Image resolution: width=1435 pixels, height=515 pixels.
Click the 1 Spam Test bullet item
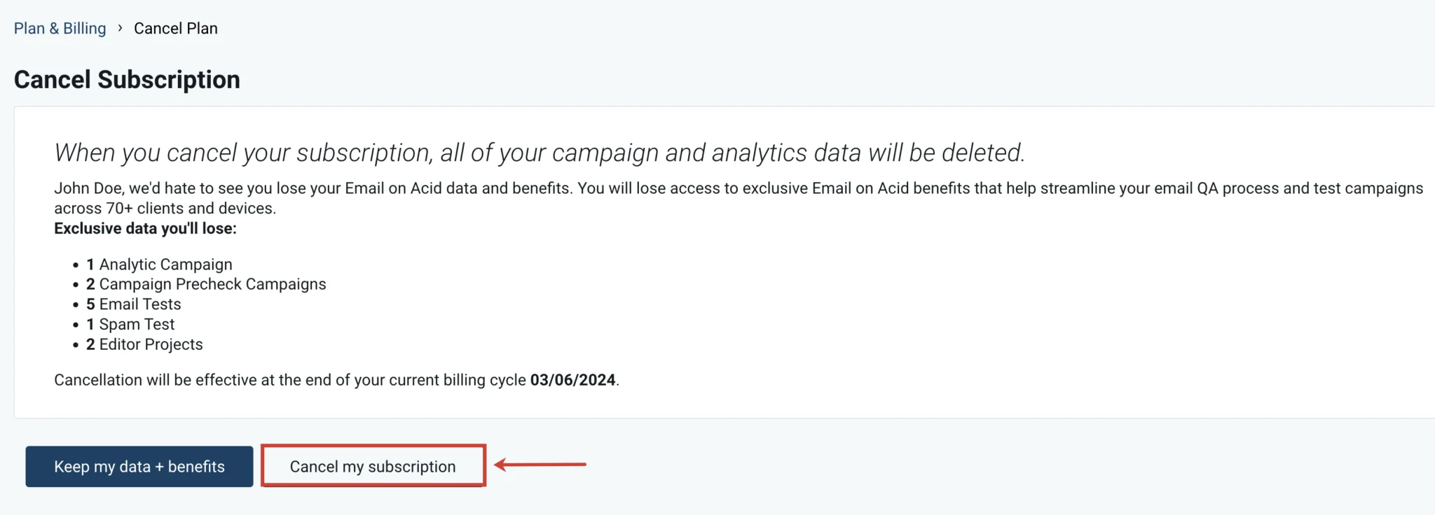(x=130, y=324)
